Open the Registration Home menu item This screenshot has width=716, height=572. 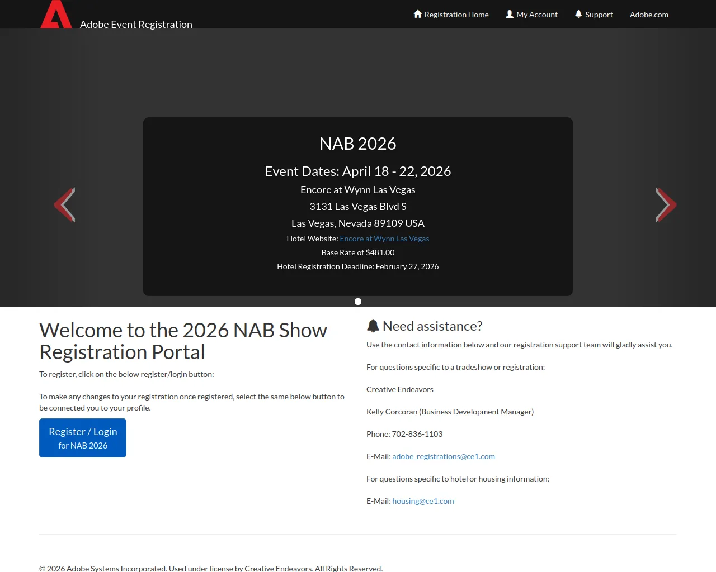pyautogui.click(x=456, y=15)
